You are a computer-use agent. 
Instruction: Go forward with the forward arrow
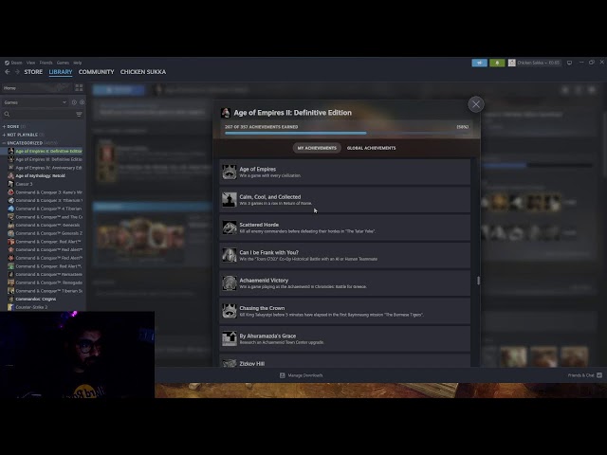tap(17, 72)
